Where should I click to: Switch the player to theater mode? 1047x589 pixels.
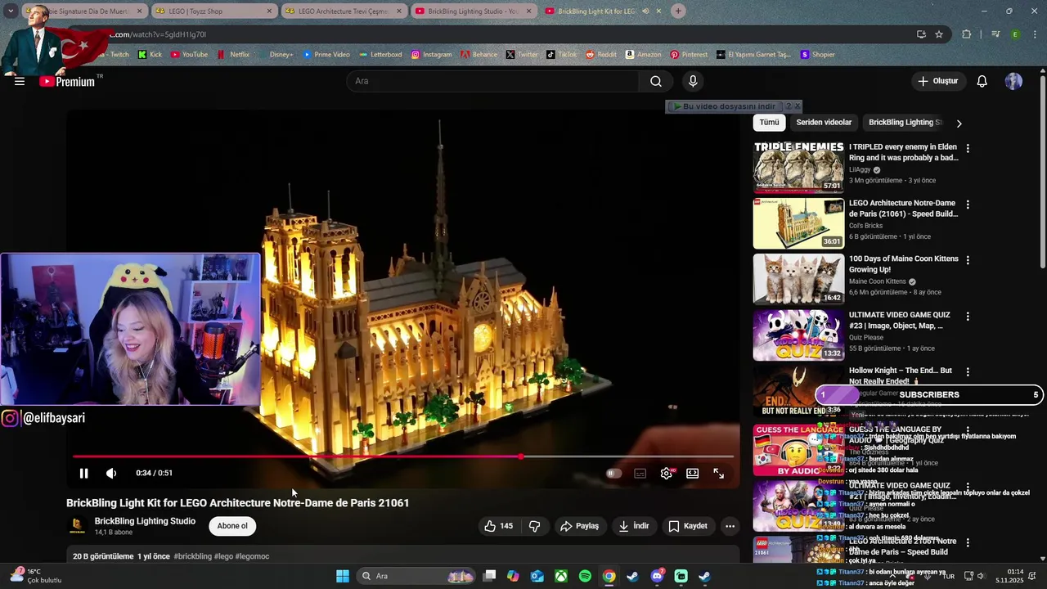[693, 473]
